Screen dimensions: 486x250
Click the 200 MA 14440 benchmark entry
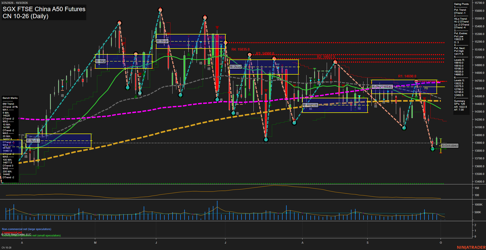[7, 173]
